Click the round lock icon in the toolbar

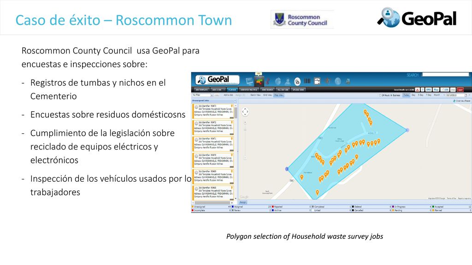point(297,81)
